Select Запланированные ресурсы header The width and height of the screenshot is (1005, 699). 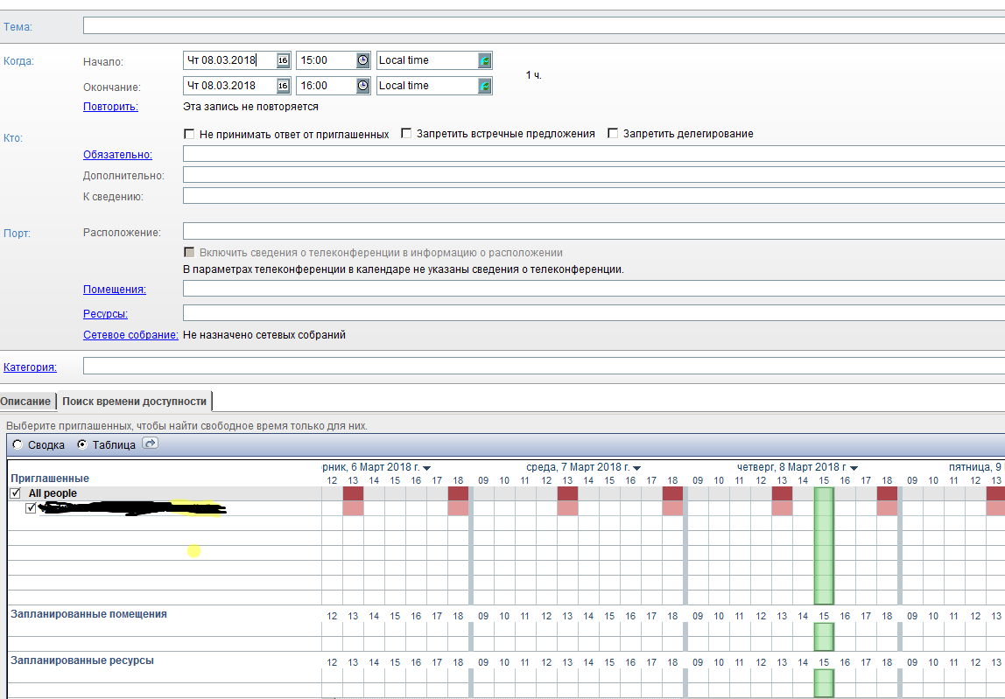click(x=82, y=661)
